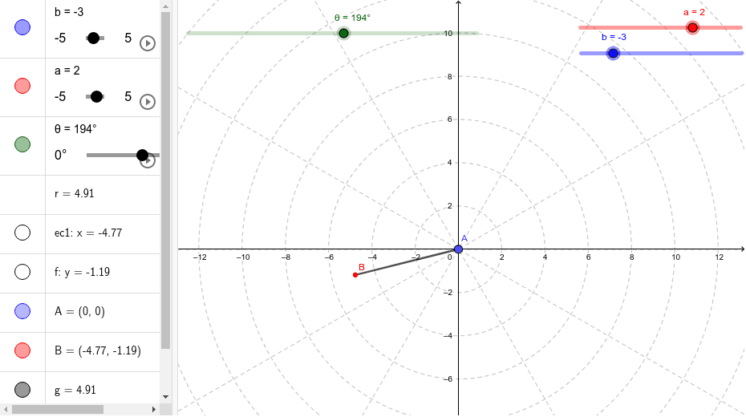Select red point B on the graph

click(355, 275)
